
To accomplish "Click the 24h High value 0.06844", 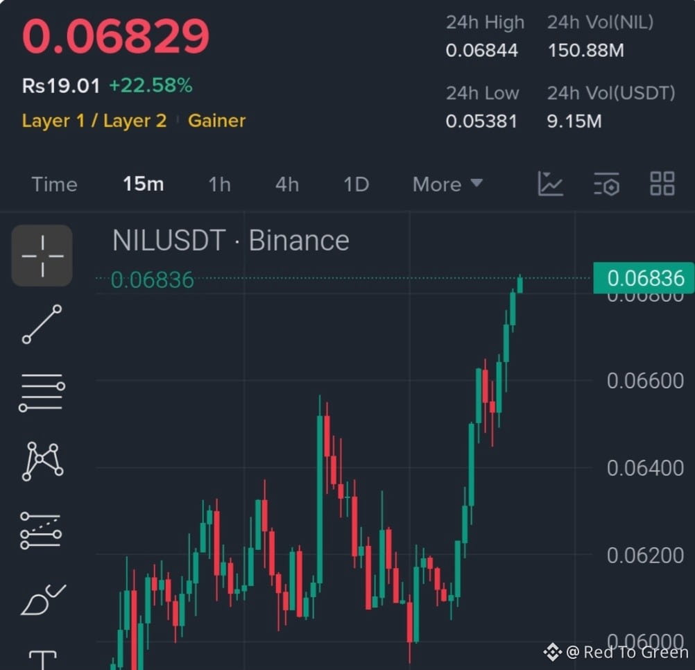I will tap(482, 50).
